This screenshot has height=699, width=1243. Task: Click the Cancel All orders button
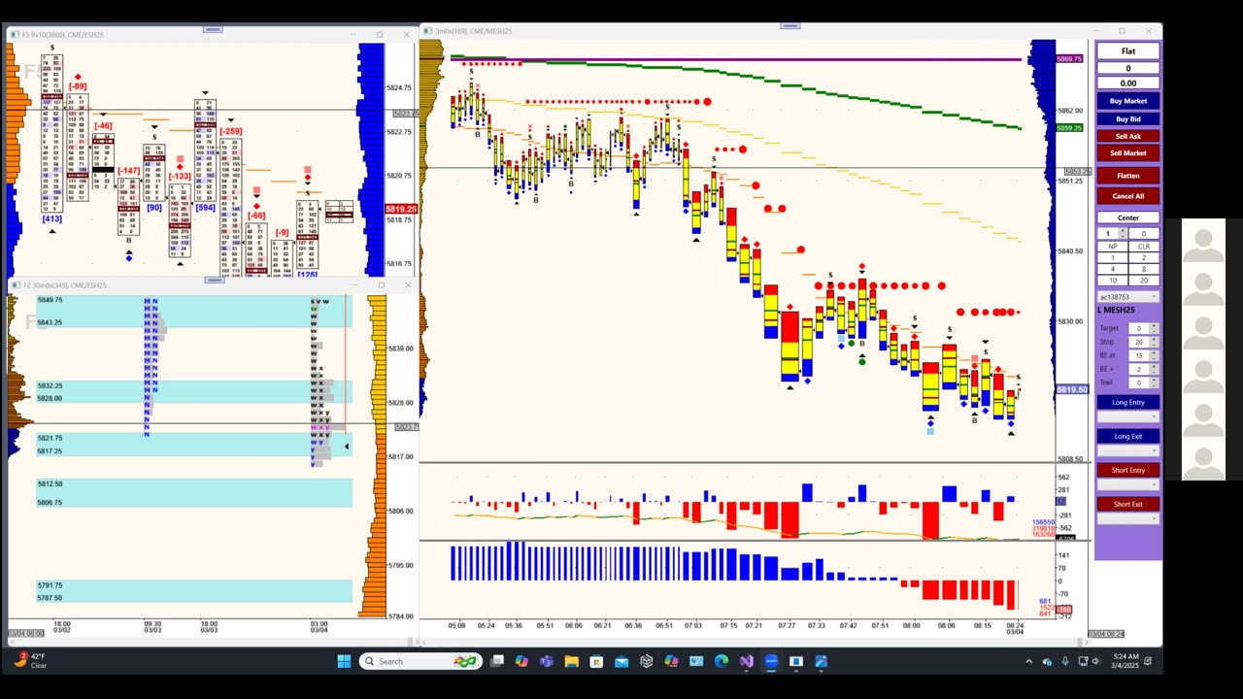pos(1127,196)
